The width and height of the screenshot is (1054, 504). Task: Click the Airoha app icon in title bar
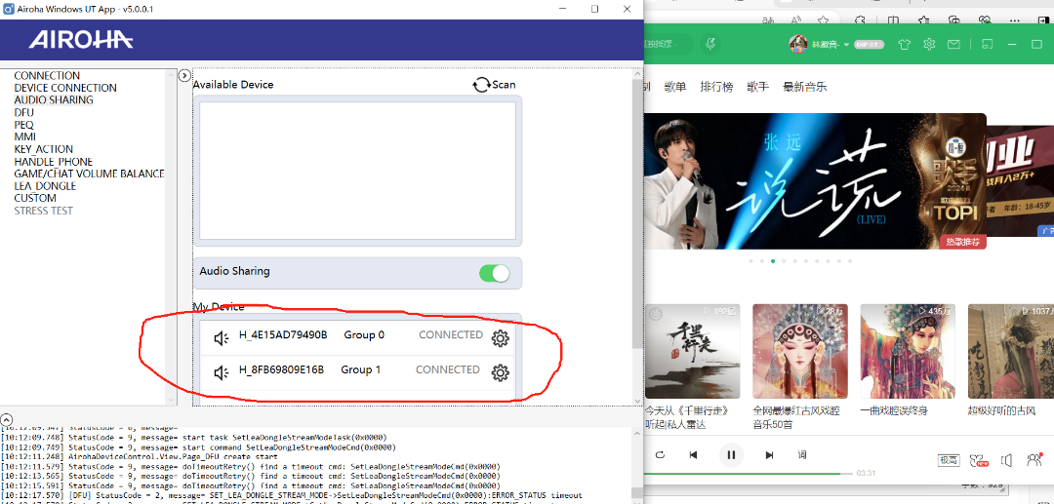pyautogui.click(x=8, y=9)
